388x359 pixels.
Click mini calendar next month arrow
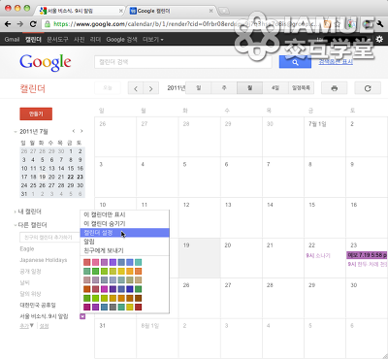pos(81,131)
